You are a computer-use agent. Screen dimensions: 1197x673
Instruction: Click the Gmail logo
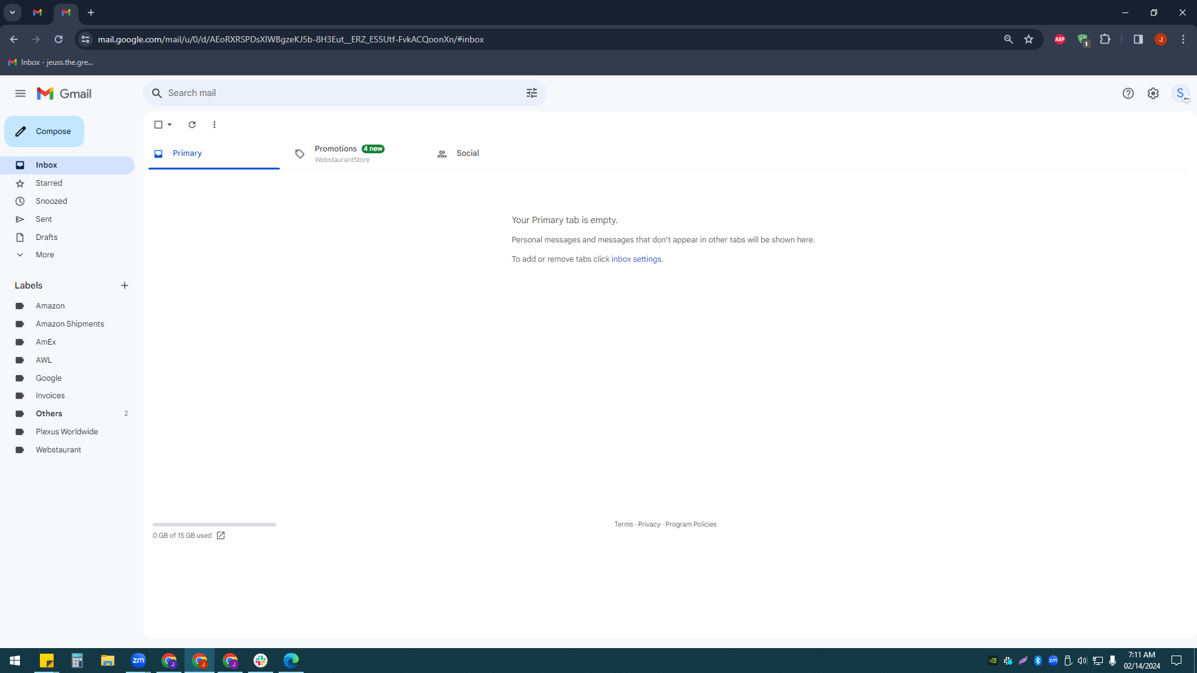tap(64, 93)
